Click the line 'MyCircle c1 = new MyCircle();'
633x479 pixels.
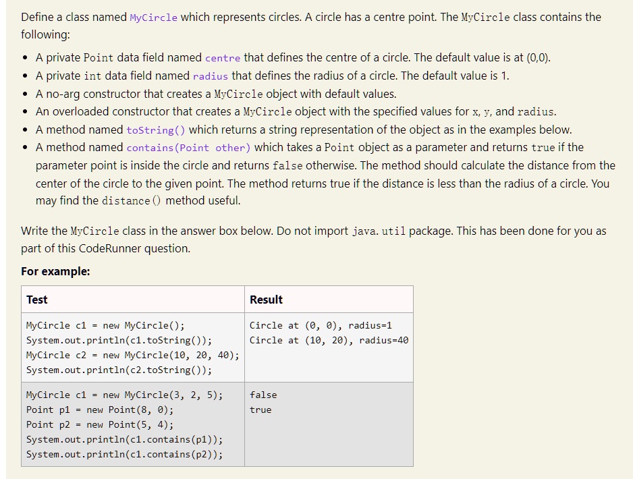pos(105,325)
